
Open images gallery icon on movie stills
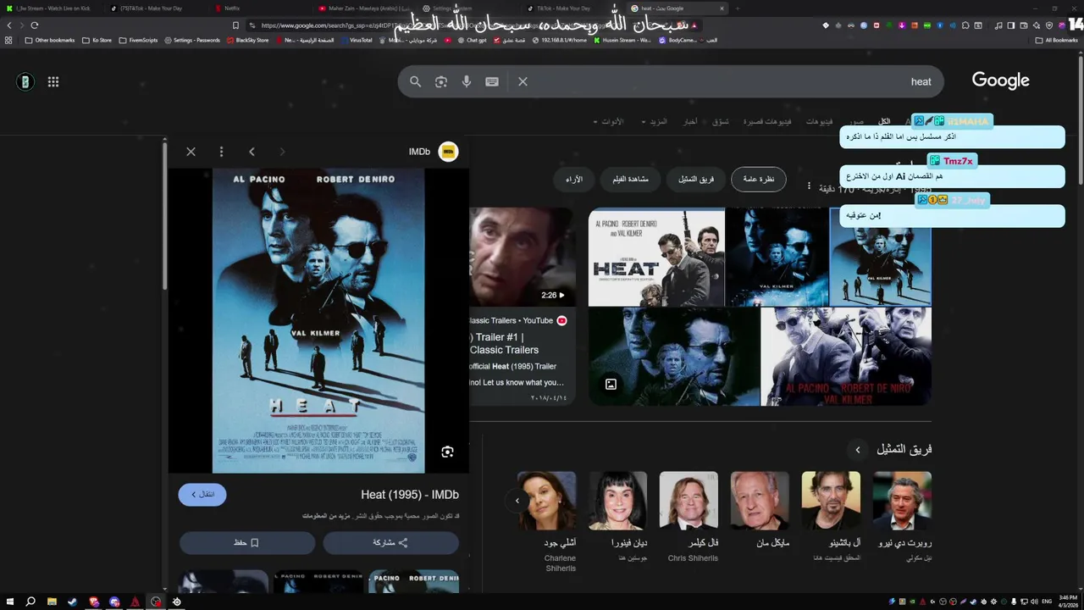611,385
